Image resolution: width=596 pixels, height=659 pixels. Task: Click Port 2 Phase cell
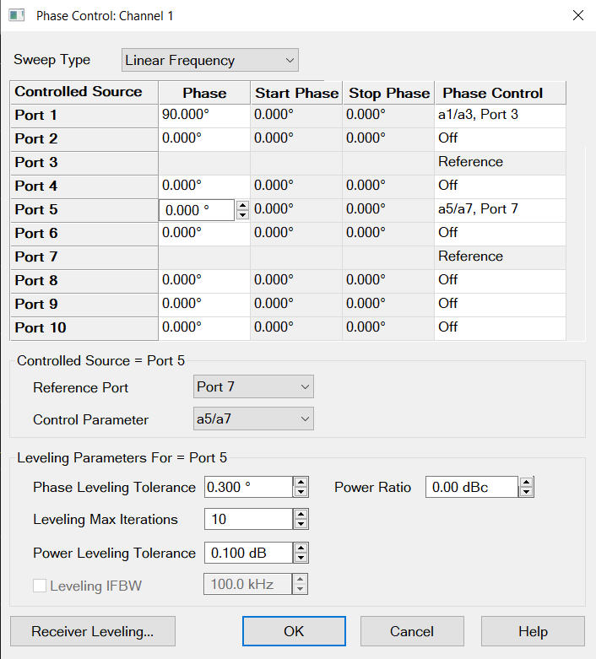pyautogui.click(x=204, y=139)
